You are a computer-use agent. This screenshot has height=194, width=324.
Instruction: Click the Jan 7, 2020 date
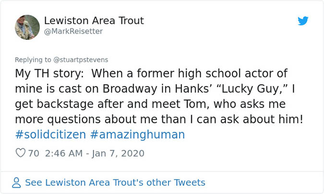tap(117, 154)
